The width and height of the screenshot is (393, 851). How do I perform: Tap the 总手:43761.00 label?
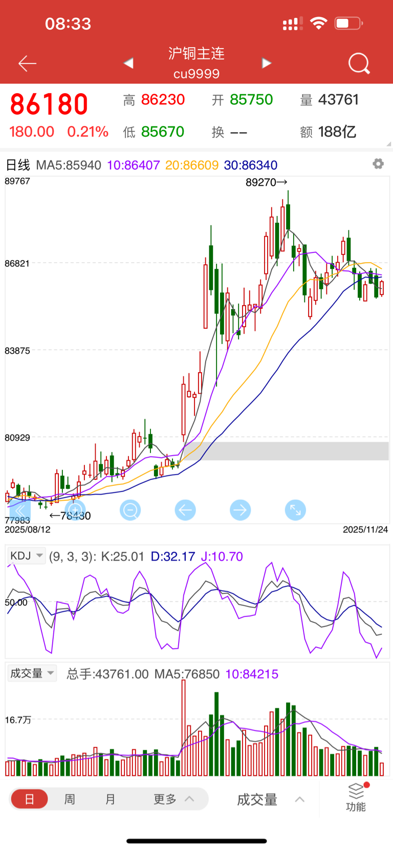(x=107, y=674)
